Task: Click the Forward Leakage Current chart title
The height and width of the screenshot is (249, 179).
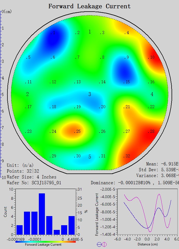Action: [89, 6]
